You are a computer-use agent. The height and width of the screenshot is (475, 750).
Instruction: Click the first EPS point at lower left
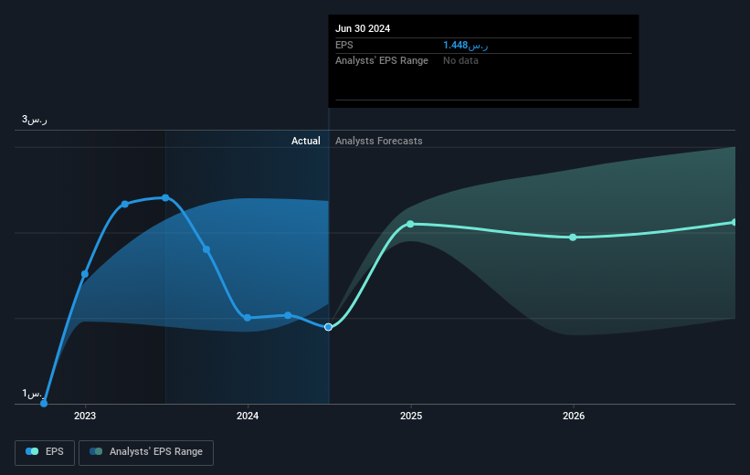pyautogui.click(x=44, y=403)
